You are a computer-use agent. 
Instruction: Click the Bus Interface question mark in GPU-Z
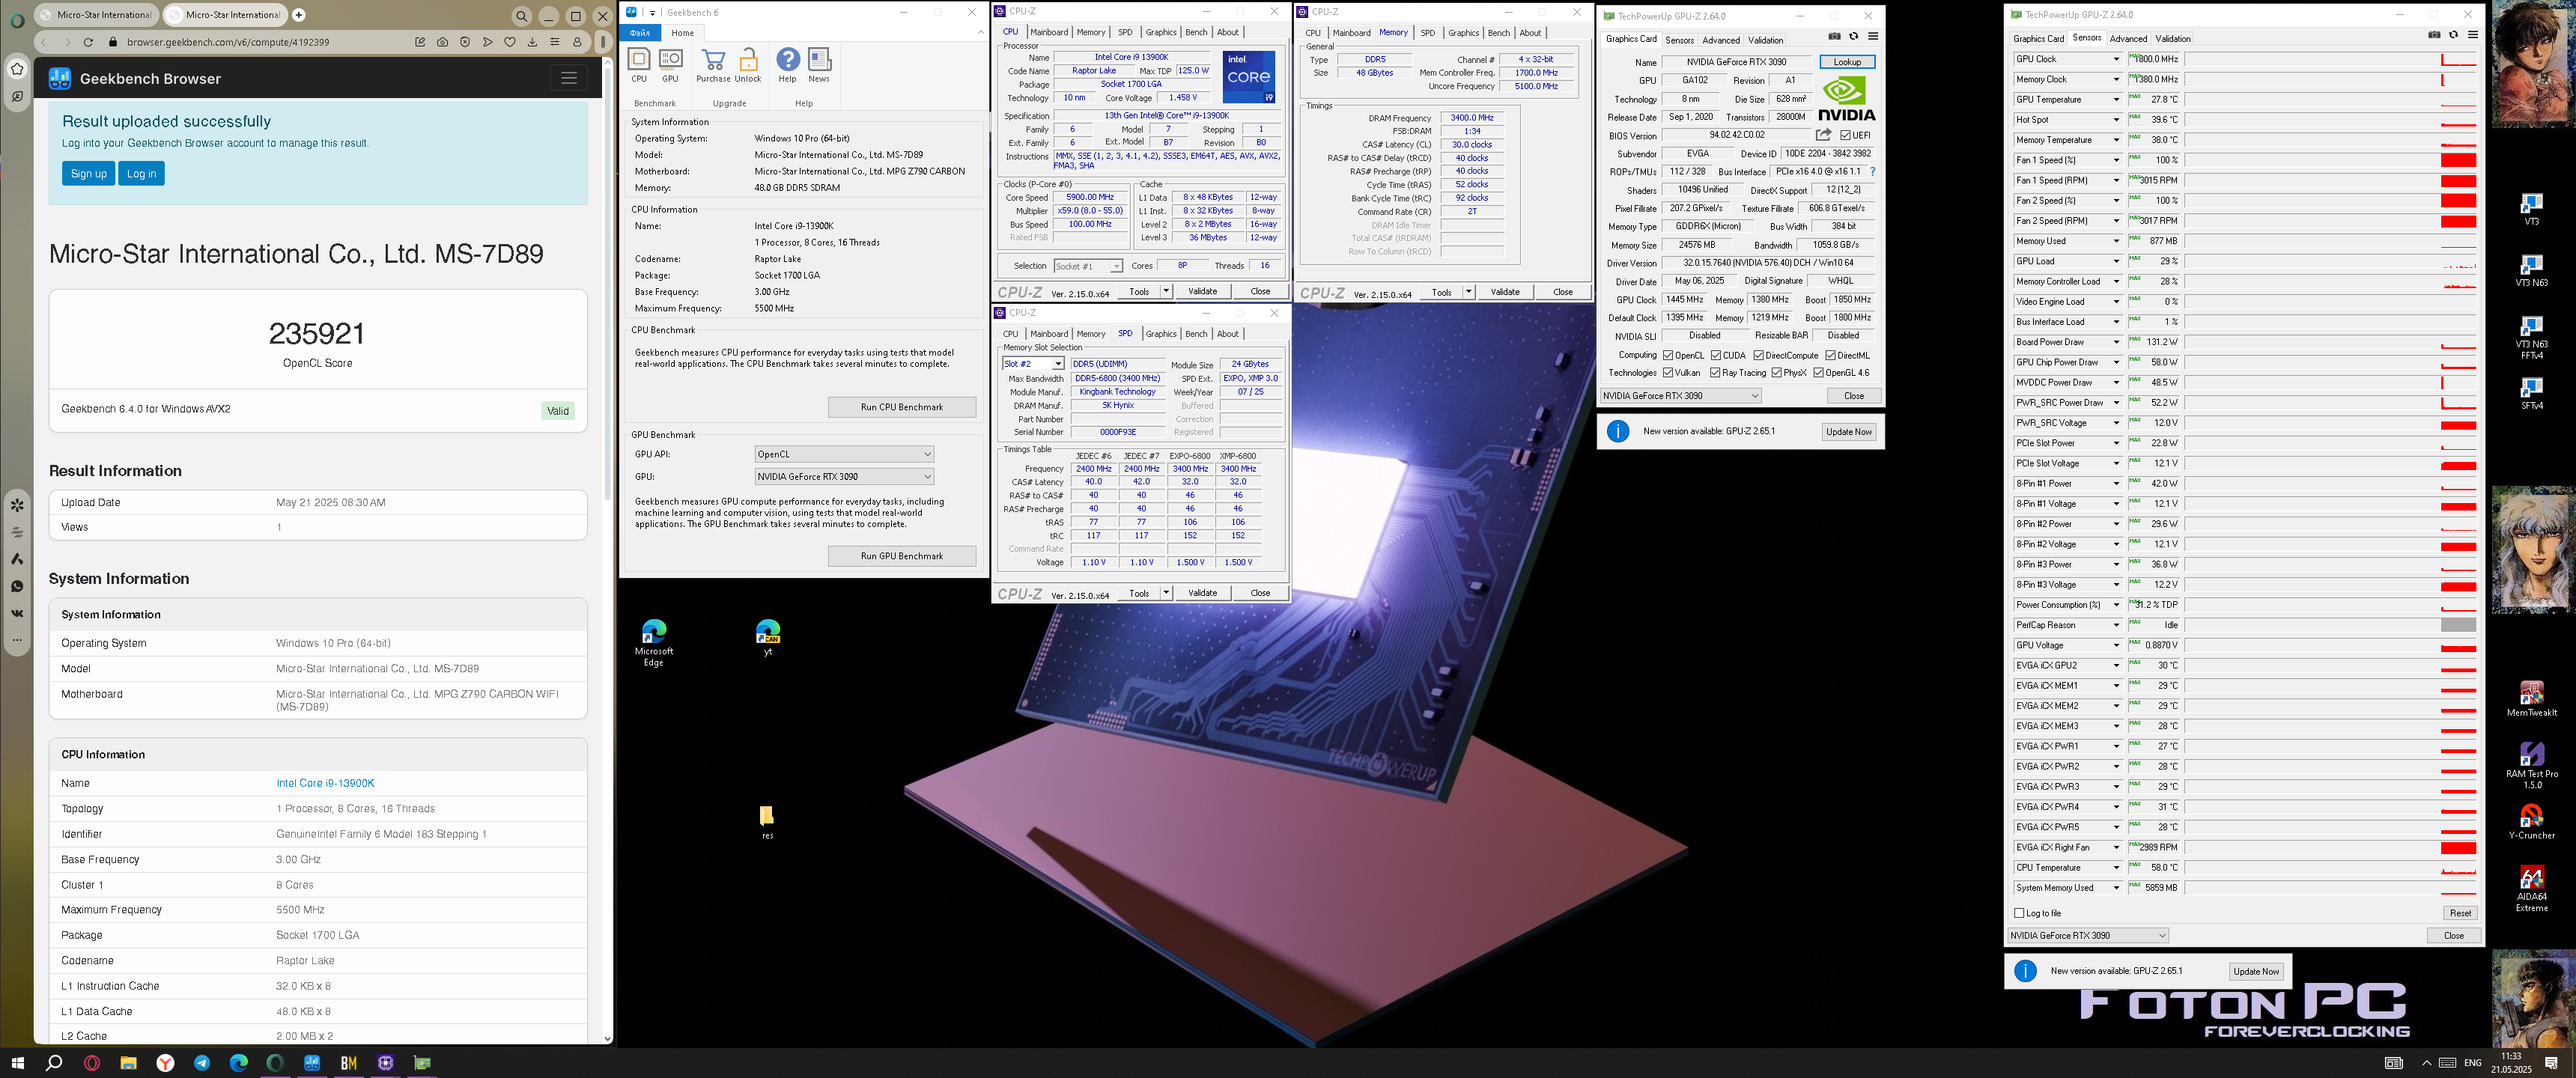point(1872,171)
